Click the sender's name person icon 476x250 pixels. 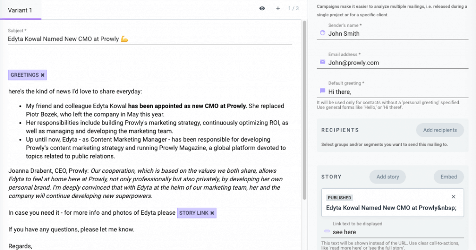point(323,33)
